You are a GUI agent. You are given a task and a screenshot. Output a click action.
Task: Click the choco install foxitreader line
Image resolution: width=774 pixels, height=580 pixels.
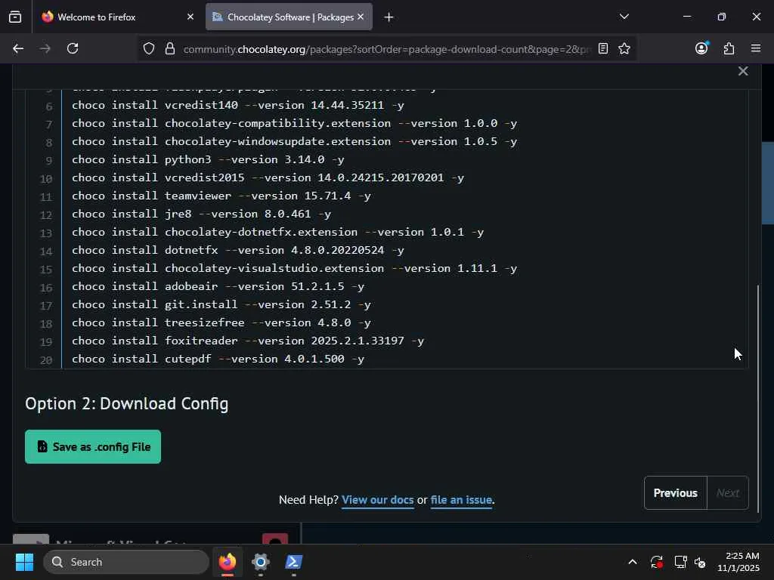(x=248, y=341)
